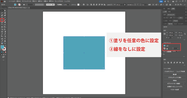Swap fill and stroke arrows
The image size is (187, 98).
pos(5,46)
